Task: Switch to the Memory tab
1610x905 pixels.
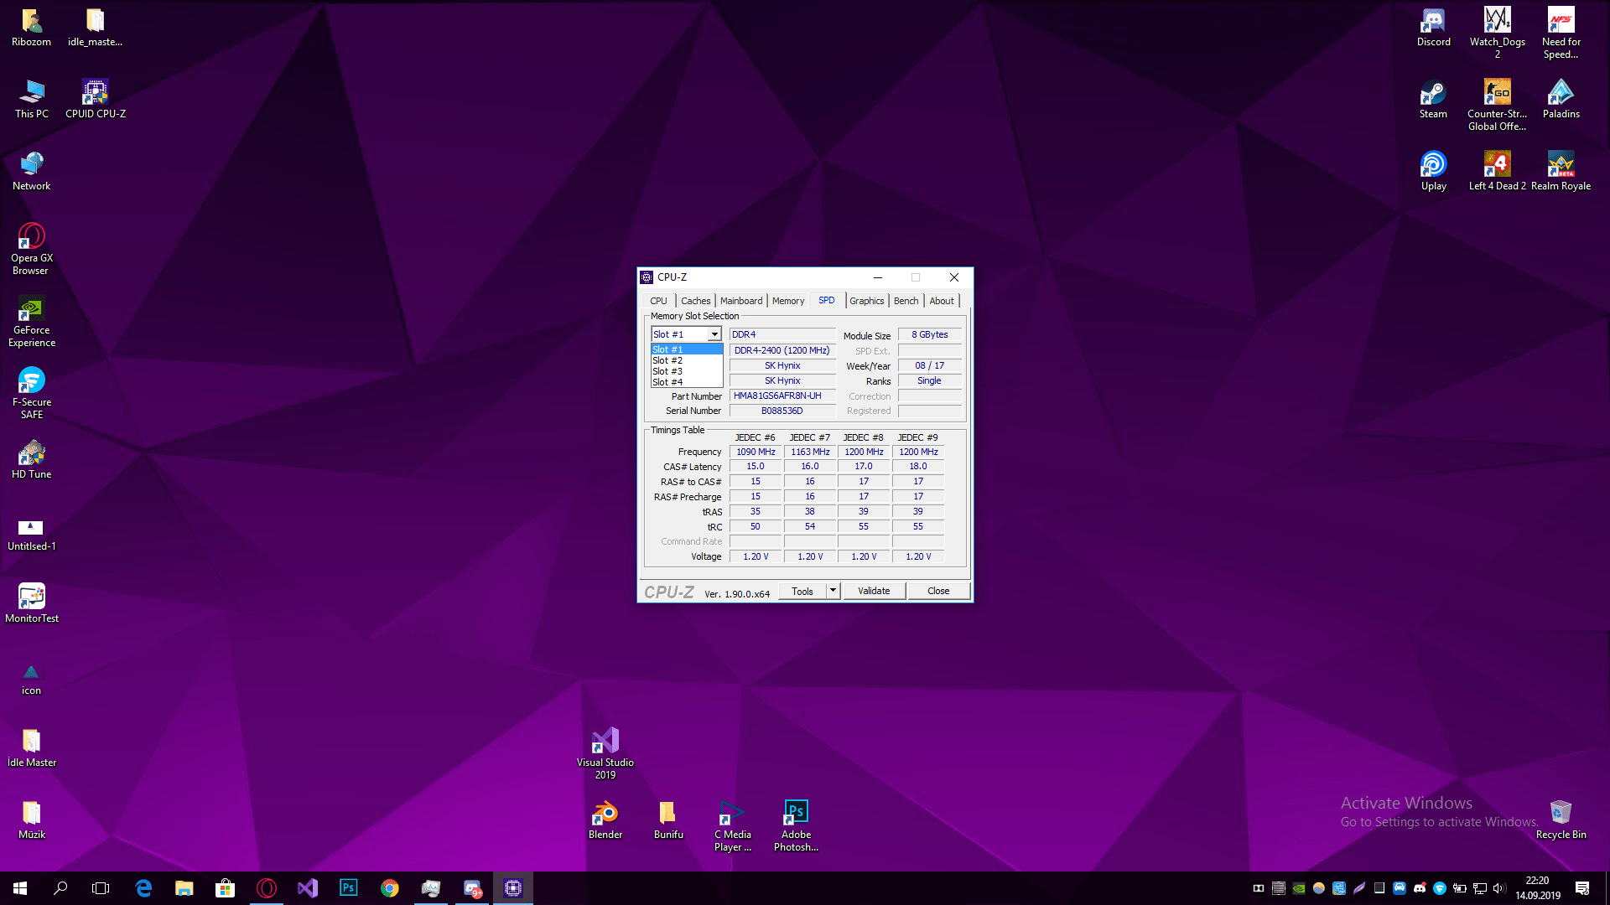Action: 787,300
